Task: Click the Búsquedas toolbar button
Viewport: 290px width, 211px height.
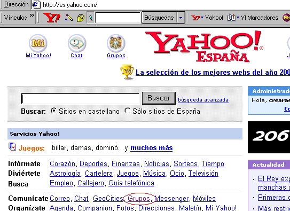Action: pyautogui.click(x=159, y=18)
